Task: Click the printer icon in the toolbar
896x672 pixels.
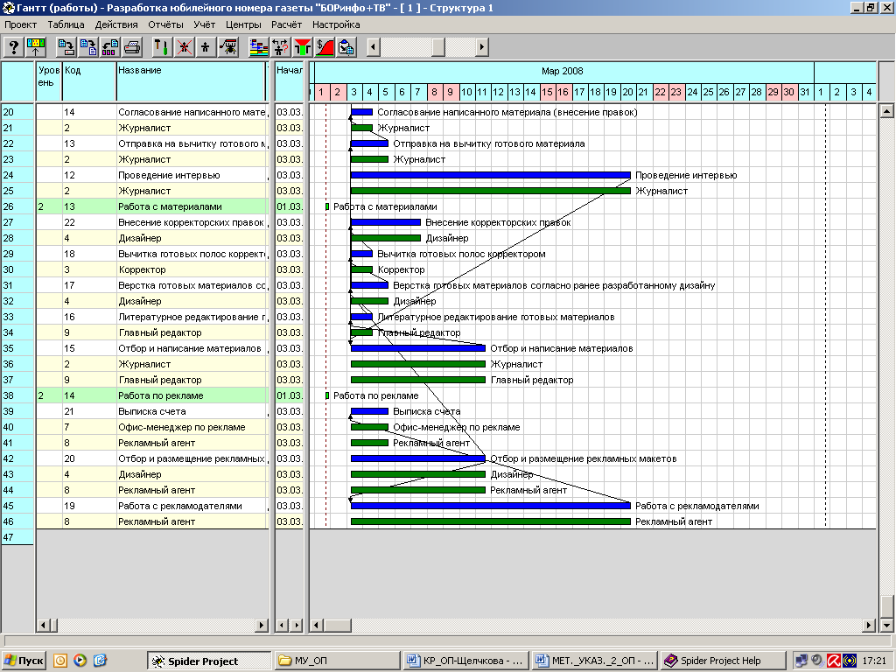Action: click(132, 46)
